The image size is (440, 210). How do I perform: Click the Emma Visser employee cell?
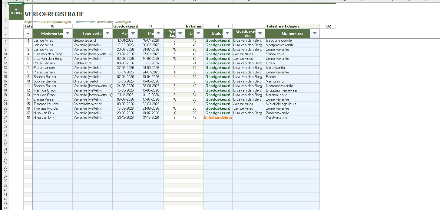coord(52,99)
